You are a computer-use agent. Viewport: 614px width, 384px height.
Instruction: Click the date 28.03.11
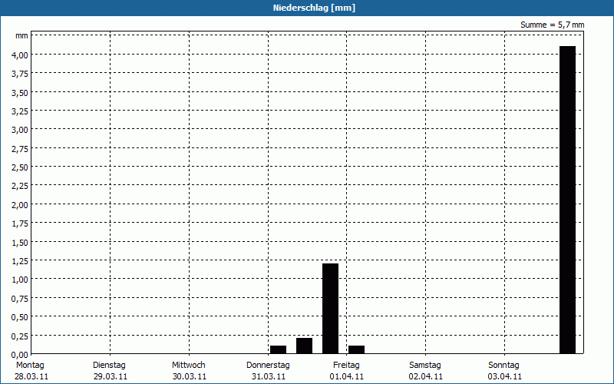pyautogui.click(x=31, y=377)
